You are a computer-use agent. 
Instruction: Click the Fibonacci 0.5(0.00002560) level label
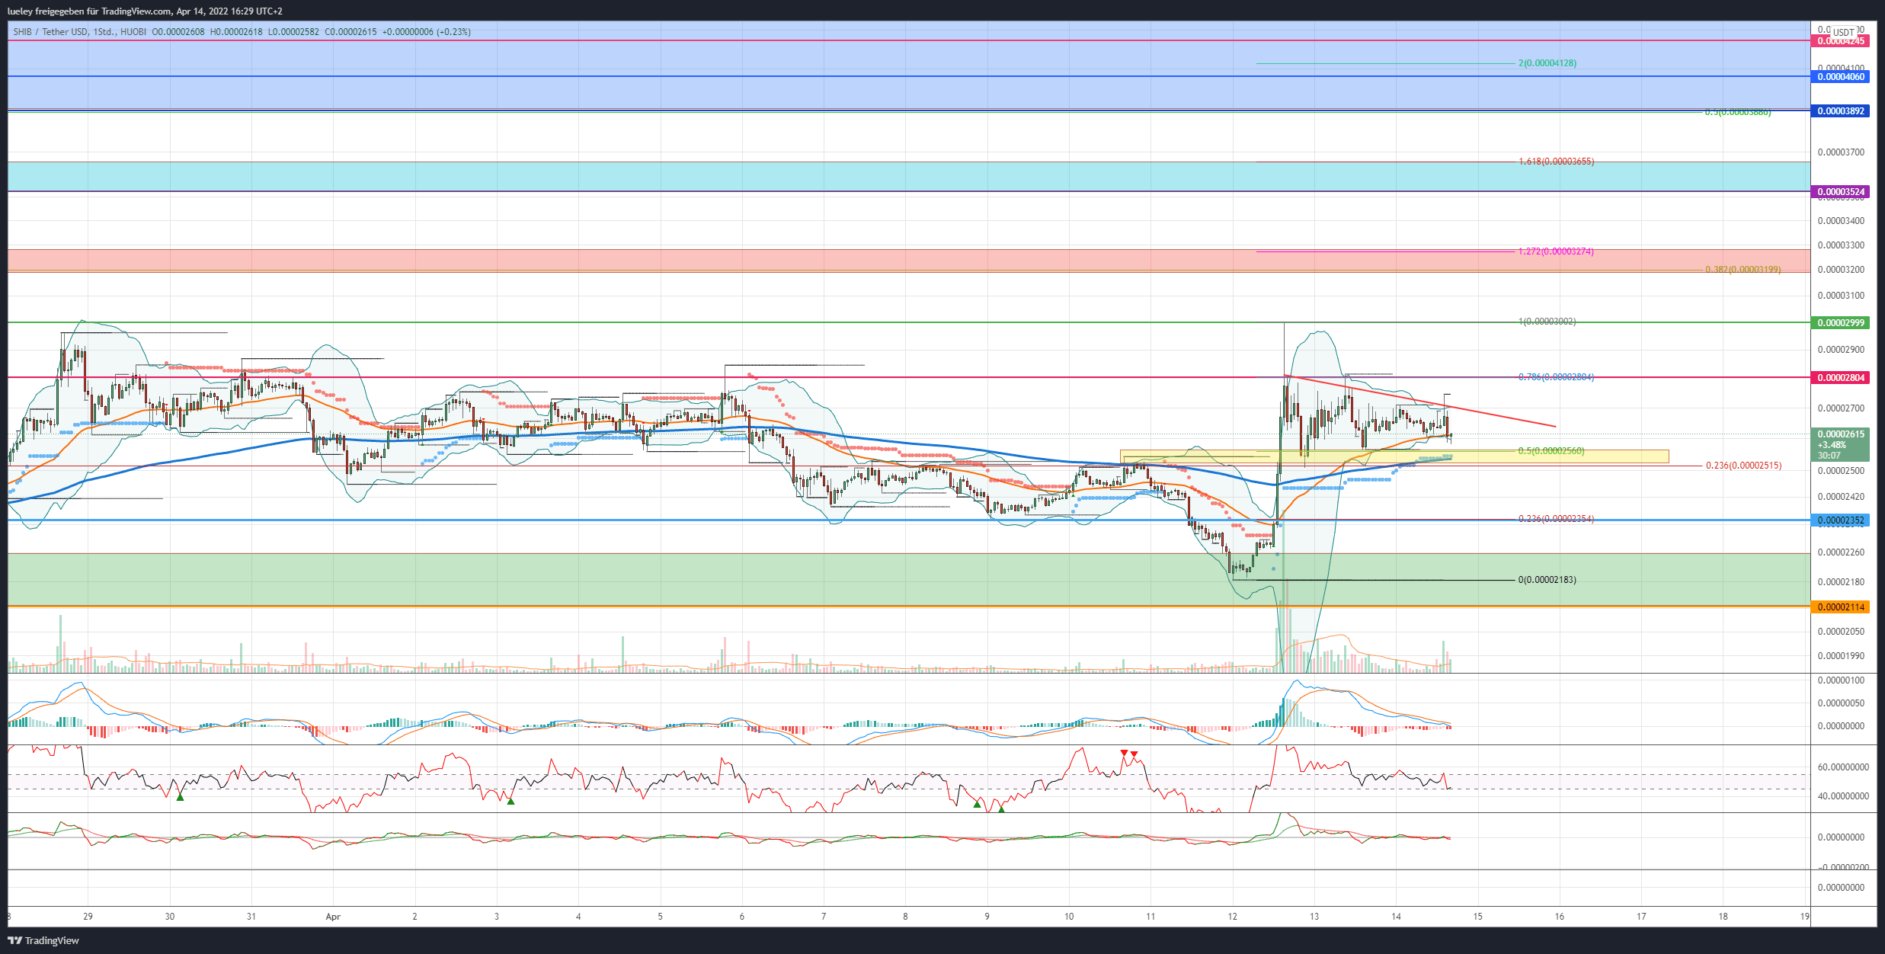1551,451
